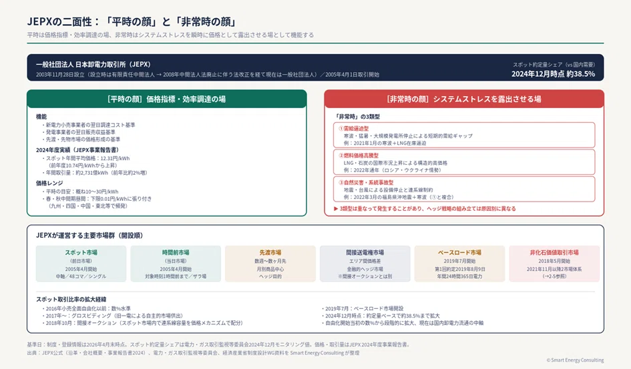The width and height of the screenshot is (631, 369).
Task: Click "2016年小売全面自由化以前：数%水準" bullet
Action: coord(86,309)
